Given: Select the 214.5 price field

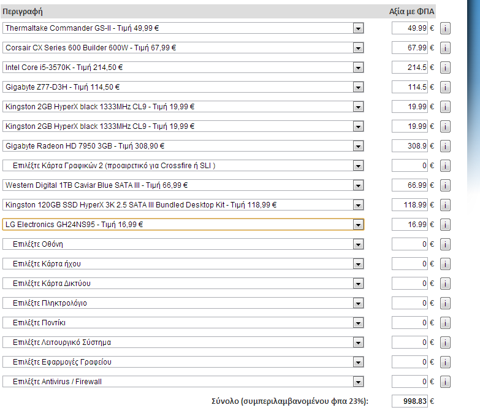Looking at the screenshot, I should click(x=410, y=68).
